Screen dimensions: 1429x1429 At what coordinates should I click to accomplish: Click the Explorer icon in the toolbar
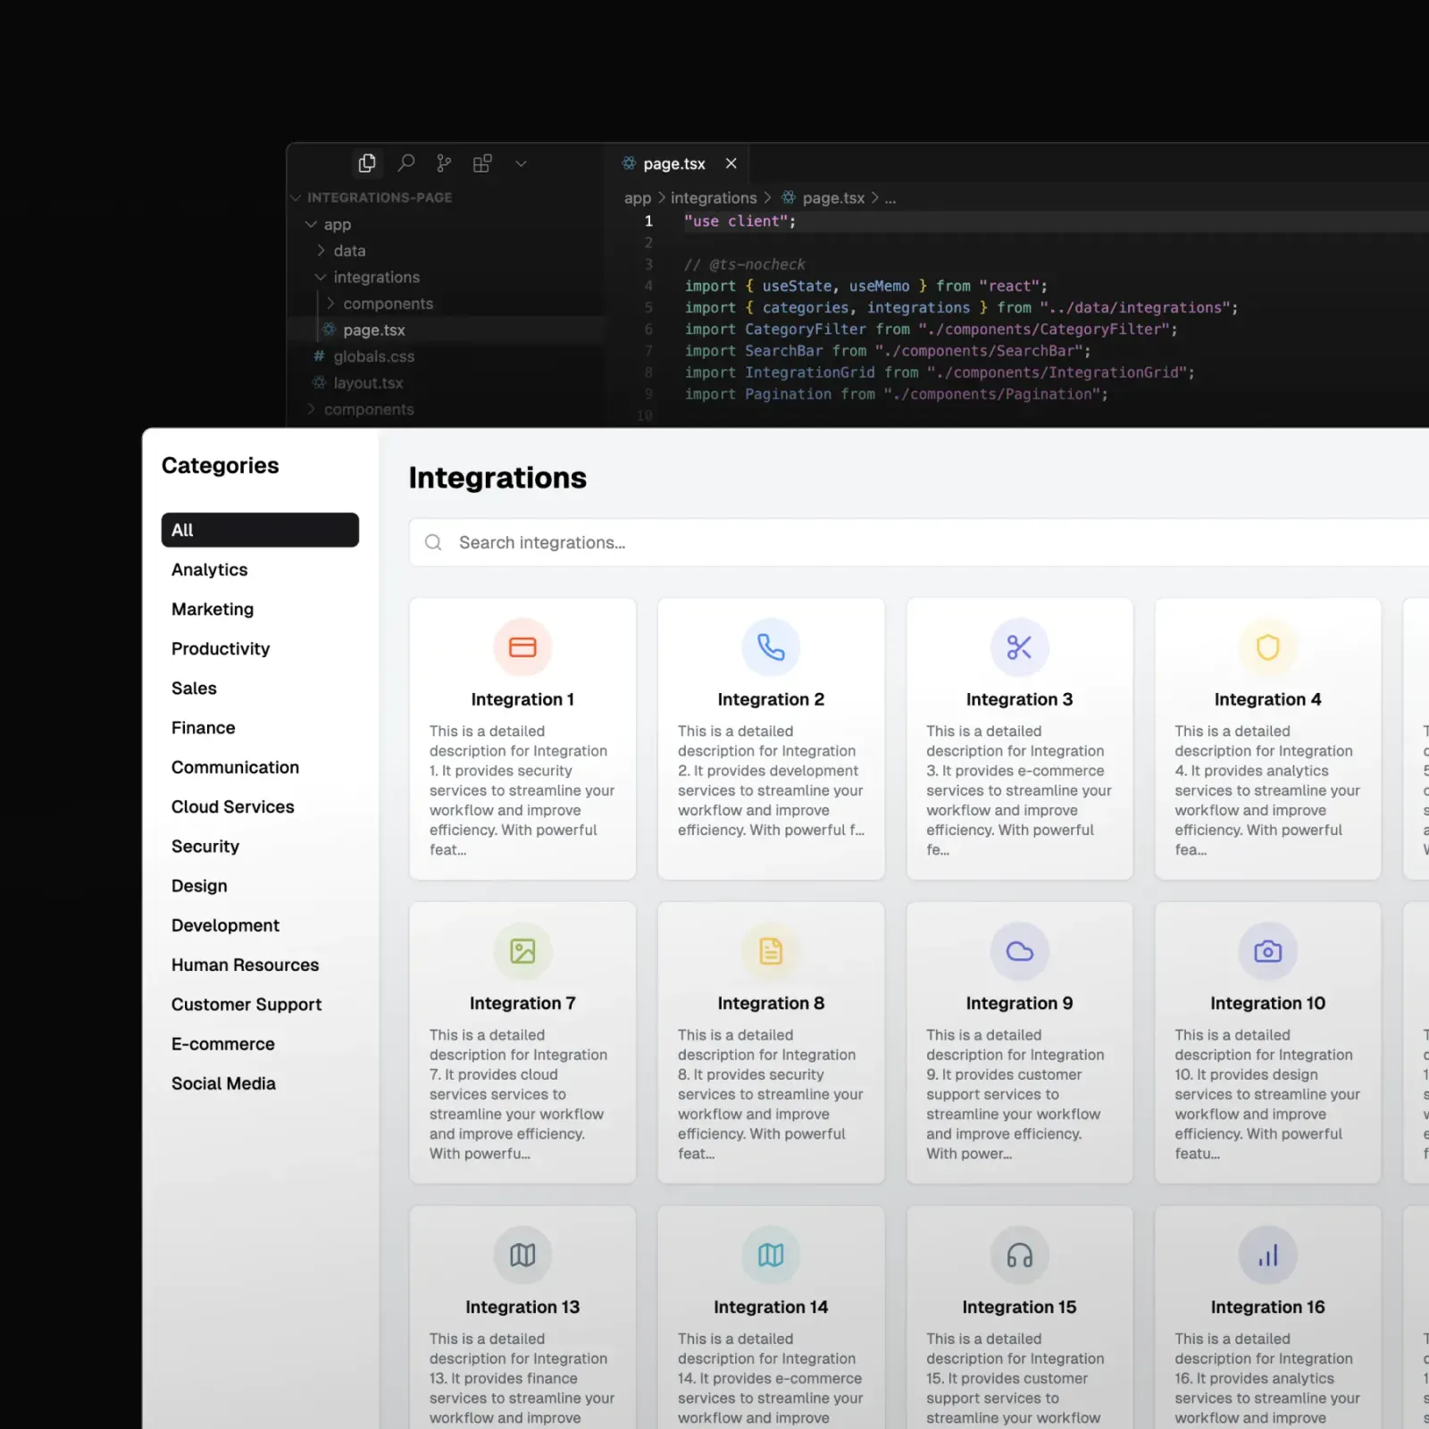click(367, 163)
